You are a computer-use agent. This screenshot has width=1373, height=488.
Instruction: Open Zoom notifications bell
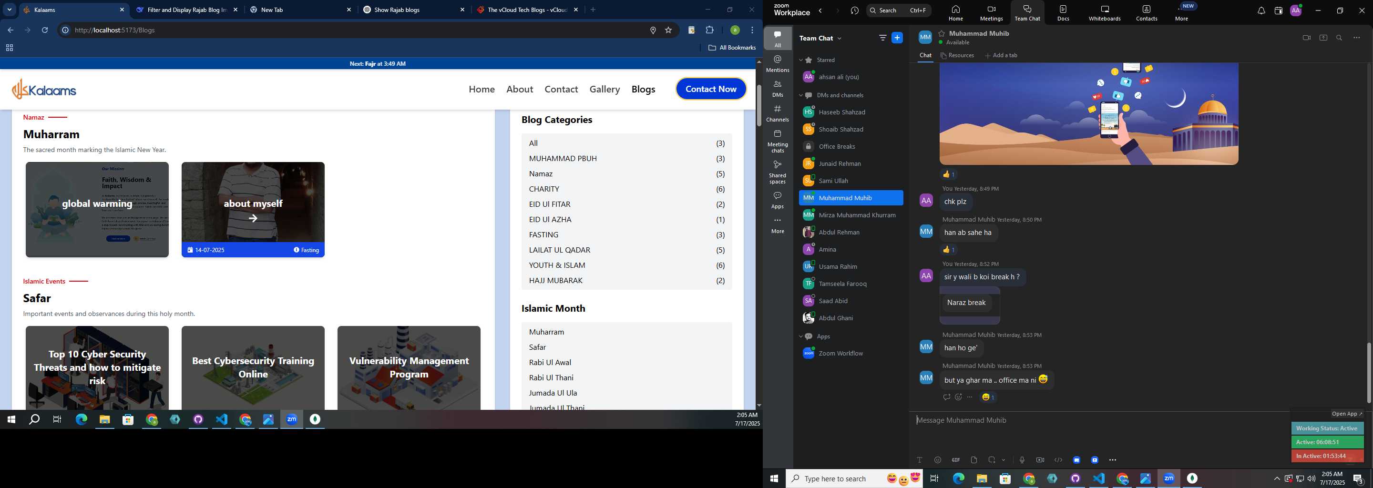pos(1261,10)
